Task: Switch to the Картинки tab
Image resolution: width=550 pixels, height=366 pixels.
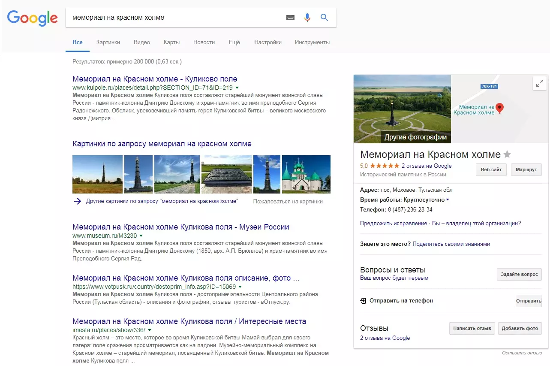Action: (x=108, y=42)
